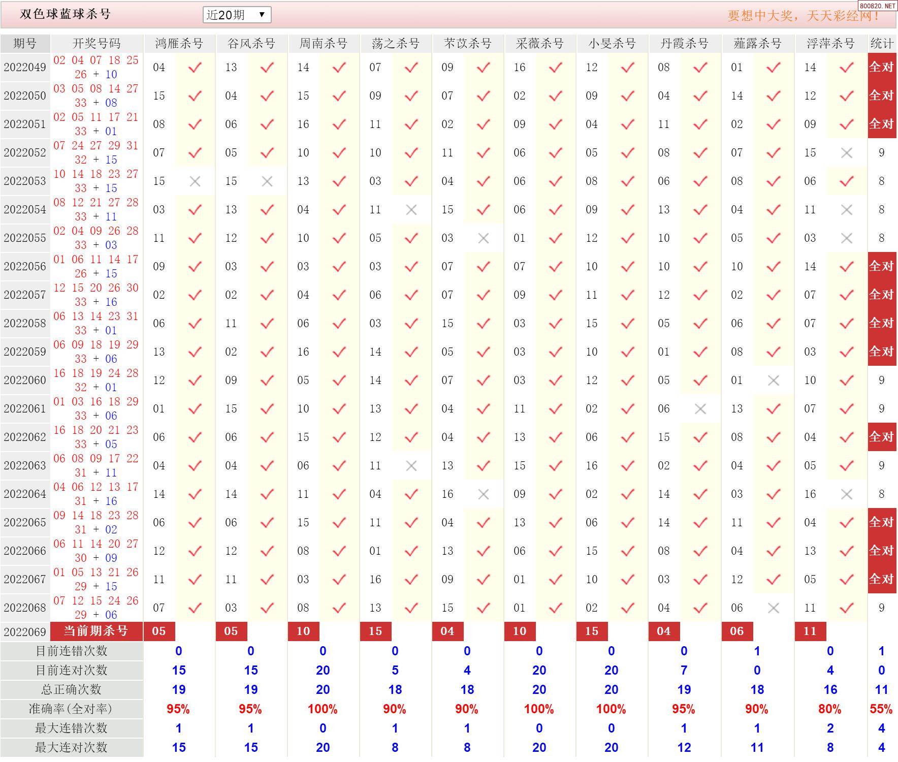Image resolution: width=898 pixels, height=762 pixels.
Task: Click the 周南 current kill number 10
Action: coord(303,631)
